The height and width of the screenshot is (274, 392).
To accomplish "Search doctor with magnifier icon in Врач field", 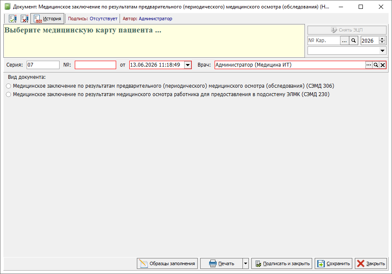I will pyautogui.click(x=376, y=65).
